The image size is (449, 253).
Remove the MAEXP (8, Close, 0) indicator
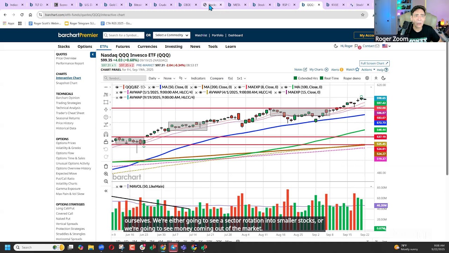235,87
